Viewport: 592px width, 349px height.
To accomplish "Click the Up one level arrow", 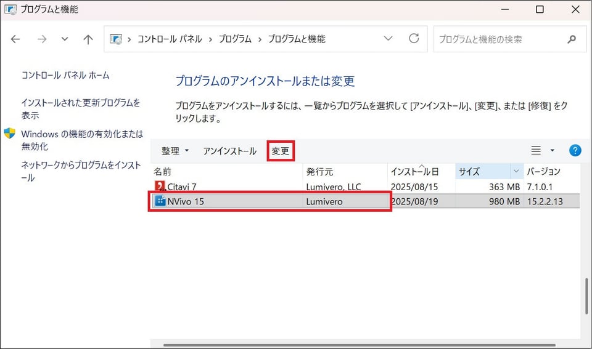I will pyautogui.click(x=88, y=39).
